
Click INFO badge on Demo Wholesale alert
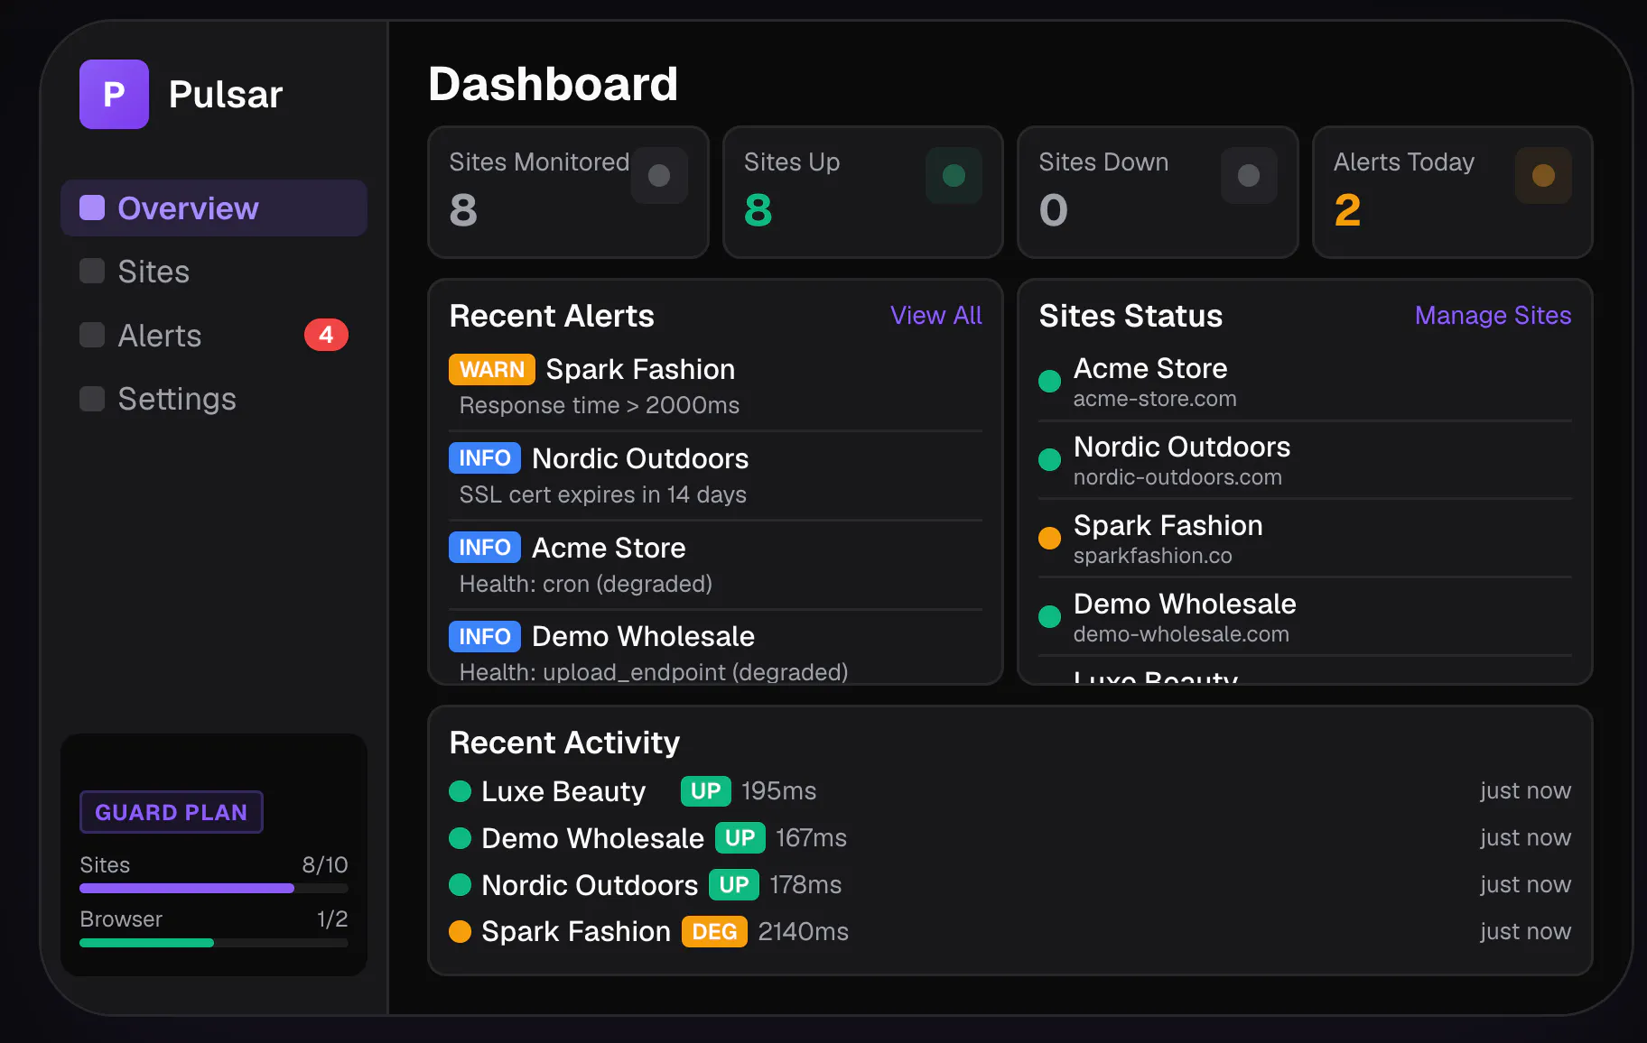point(484,636)
